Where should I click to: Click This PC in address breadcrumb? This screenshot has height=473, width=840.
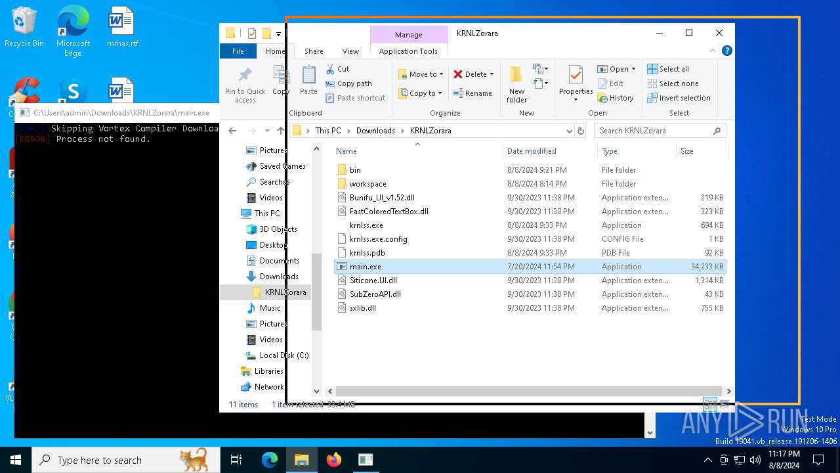click(328, 131)
